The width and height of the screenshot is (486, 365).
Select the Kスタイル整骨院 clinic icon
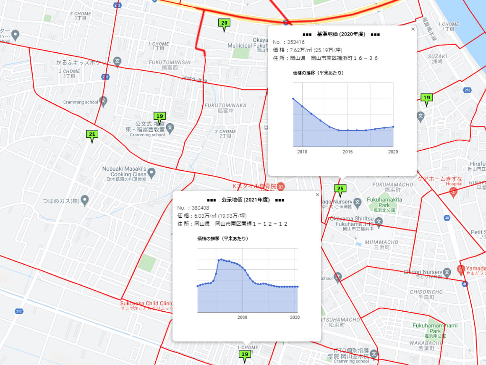coord(281,185)
